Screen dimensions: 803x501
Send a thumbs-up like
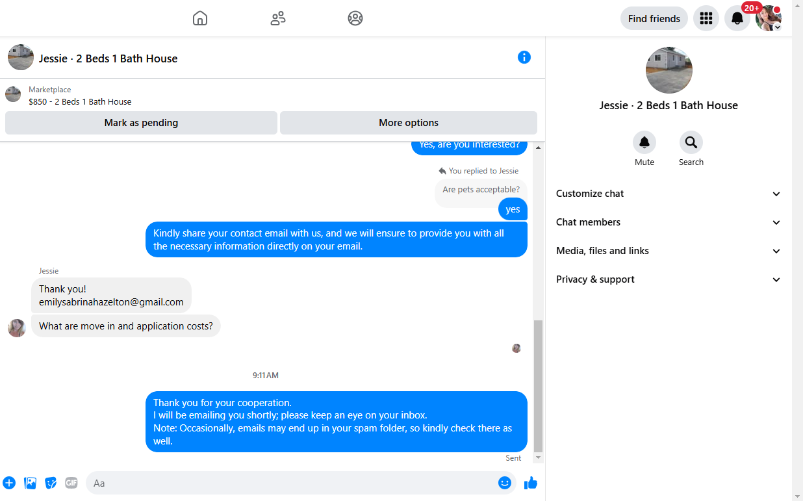(531, 483)
